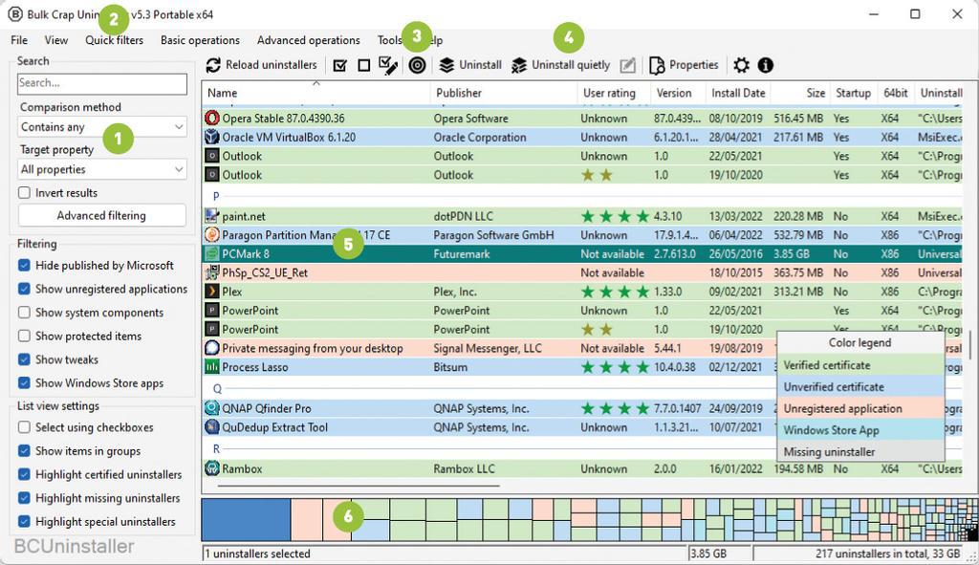Click the edit pencil toolbar icon
This screenshot has height=565, width=979.
pyautogui.click(x=627, y=65)
